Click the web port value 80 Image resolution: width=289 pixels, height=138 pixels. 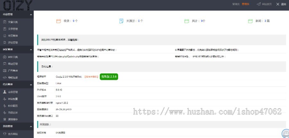click(x=57, y=116)
